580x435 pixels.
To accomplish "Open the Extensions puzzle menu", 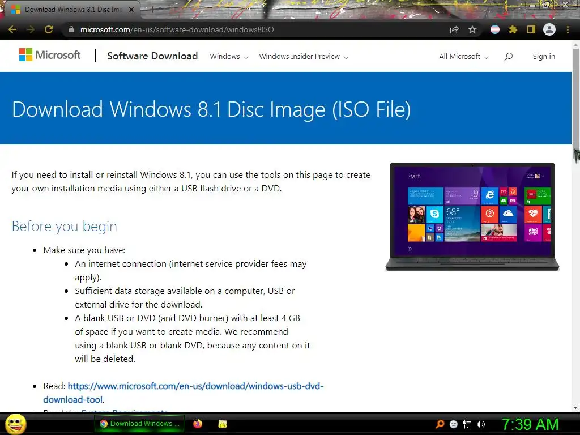I will click(513, 29).
